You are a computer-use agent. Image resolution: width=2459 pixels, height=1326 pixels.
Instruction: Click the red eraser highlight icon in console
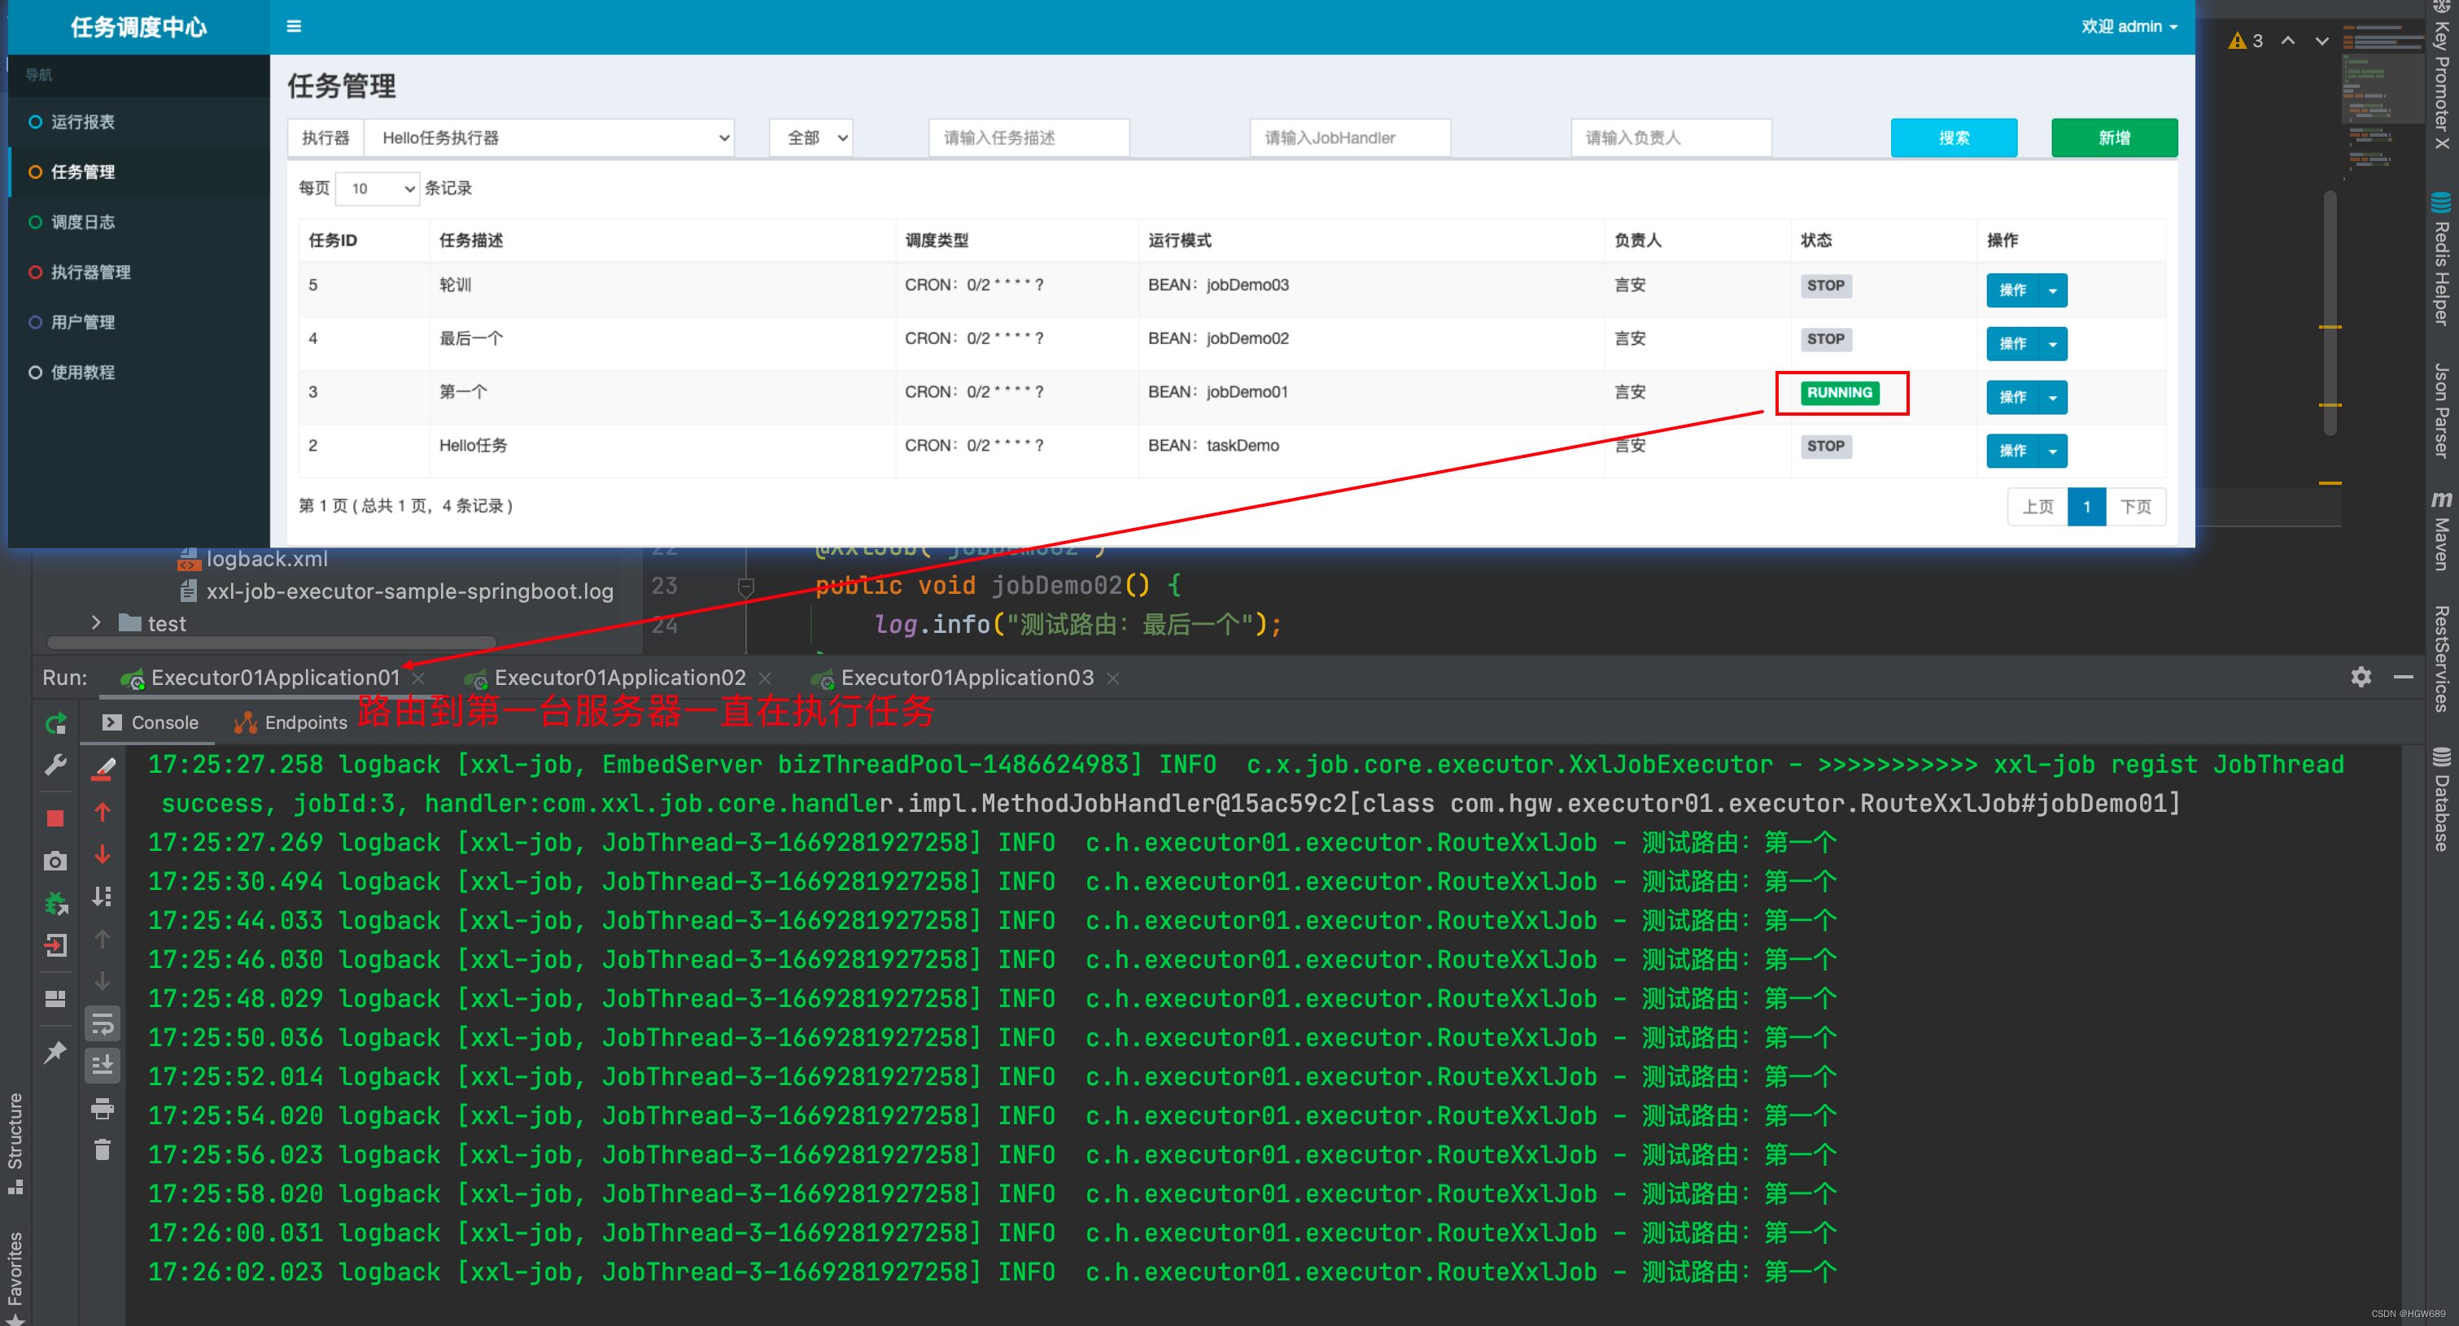click(x=103, y=769)
